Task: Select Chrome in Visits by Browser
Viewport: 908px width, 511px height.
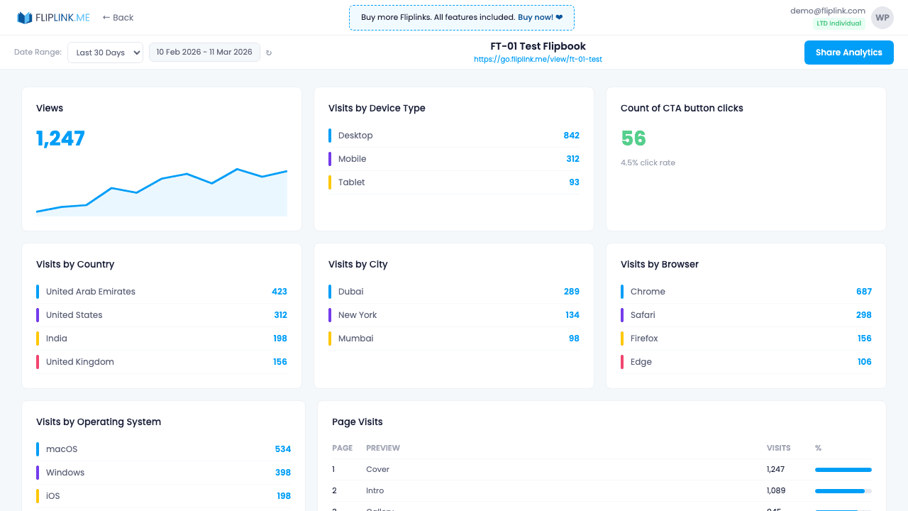Action: [x=648, y=291]
